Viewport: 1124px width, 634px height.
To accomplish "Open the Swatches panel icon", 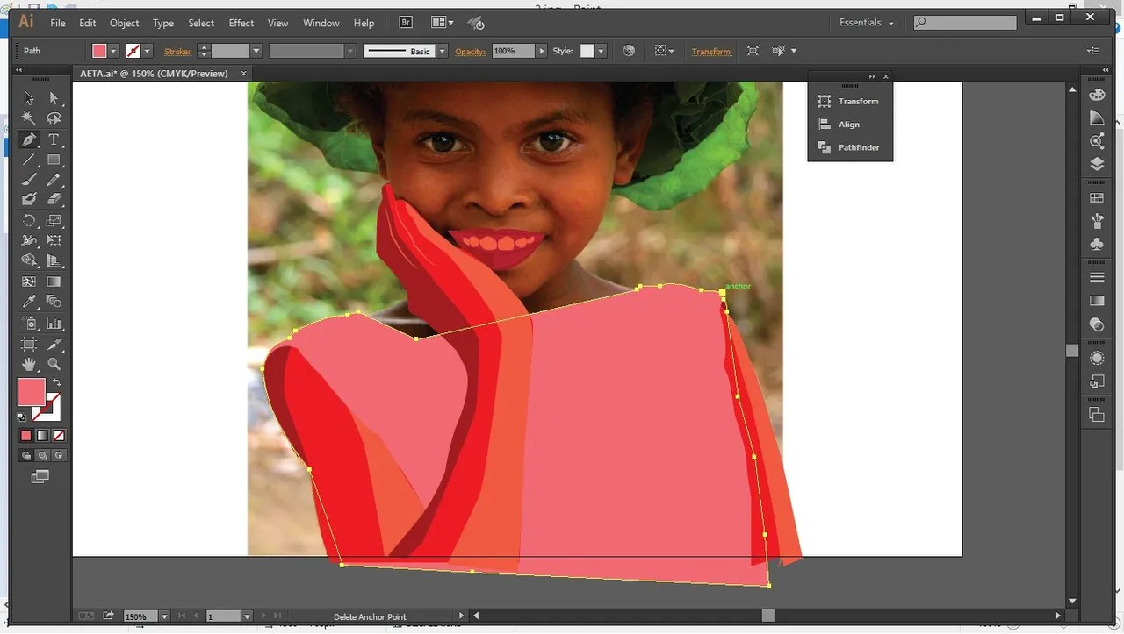I will tap(1097, 198).
